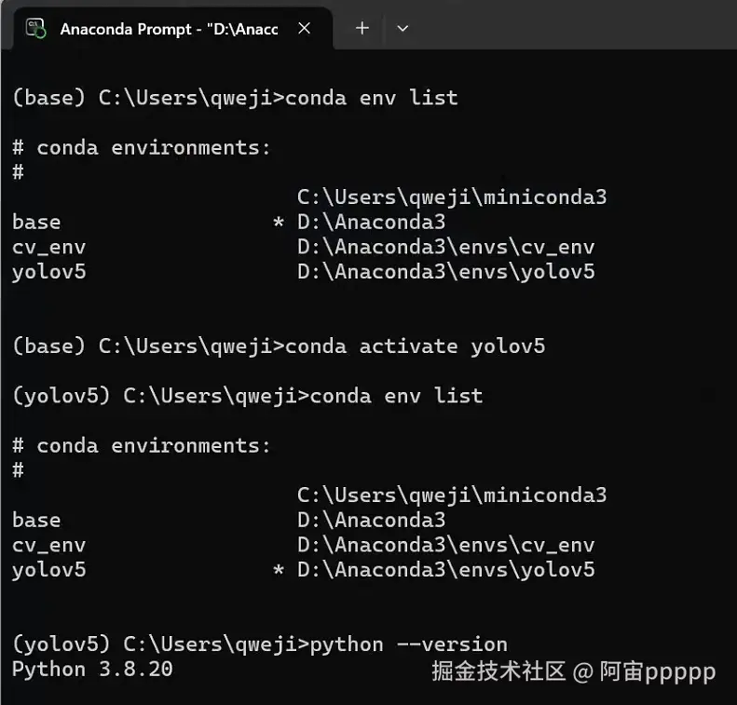Click the first "conda env list" command
This screenshot has width=737, height=705.
pyautogui.click(x=372, y=98)
